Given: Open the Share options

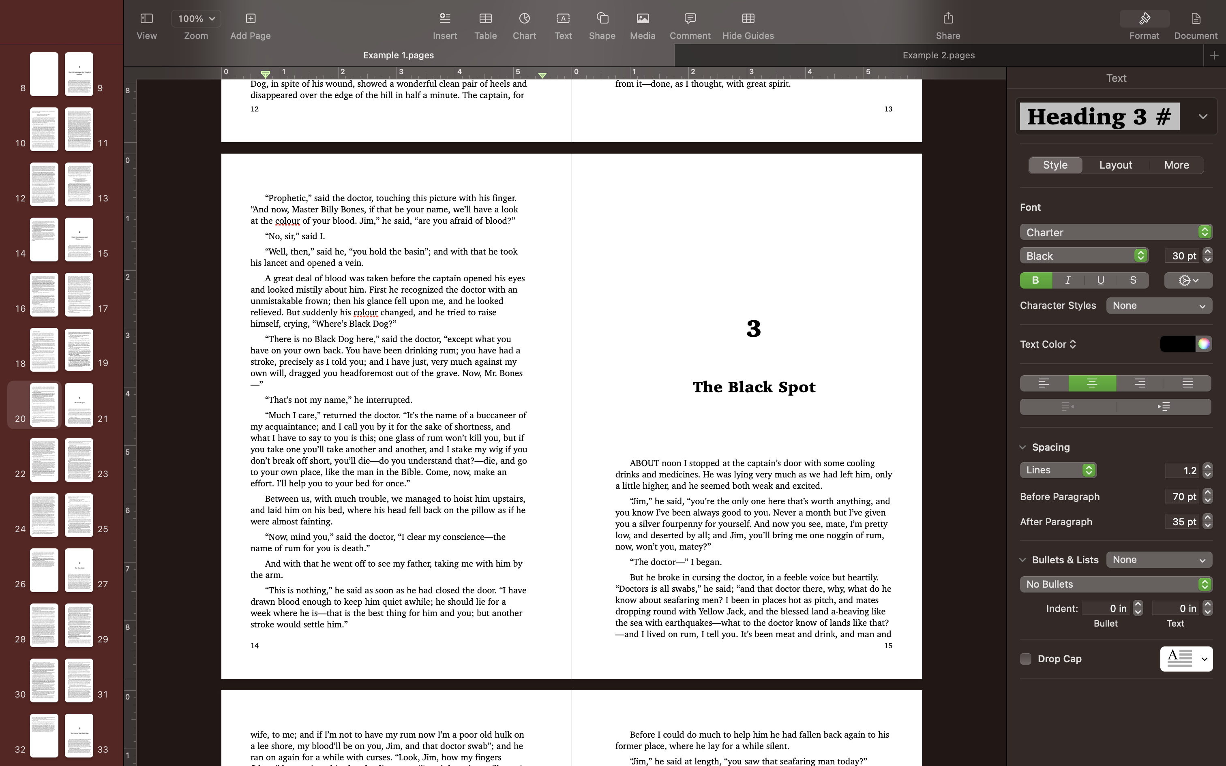Looking at the screenshot, I should pos(947,24).
